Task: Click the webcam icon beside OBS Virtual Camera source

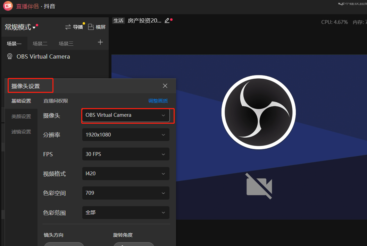Action: (10, 56)
